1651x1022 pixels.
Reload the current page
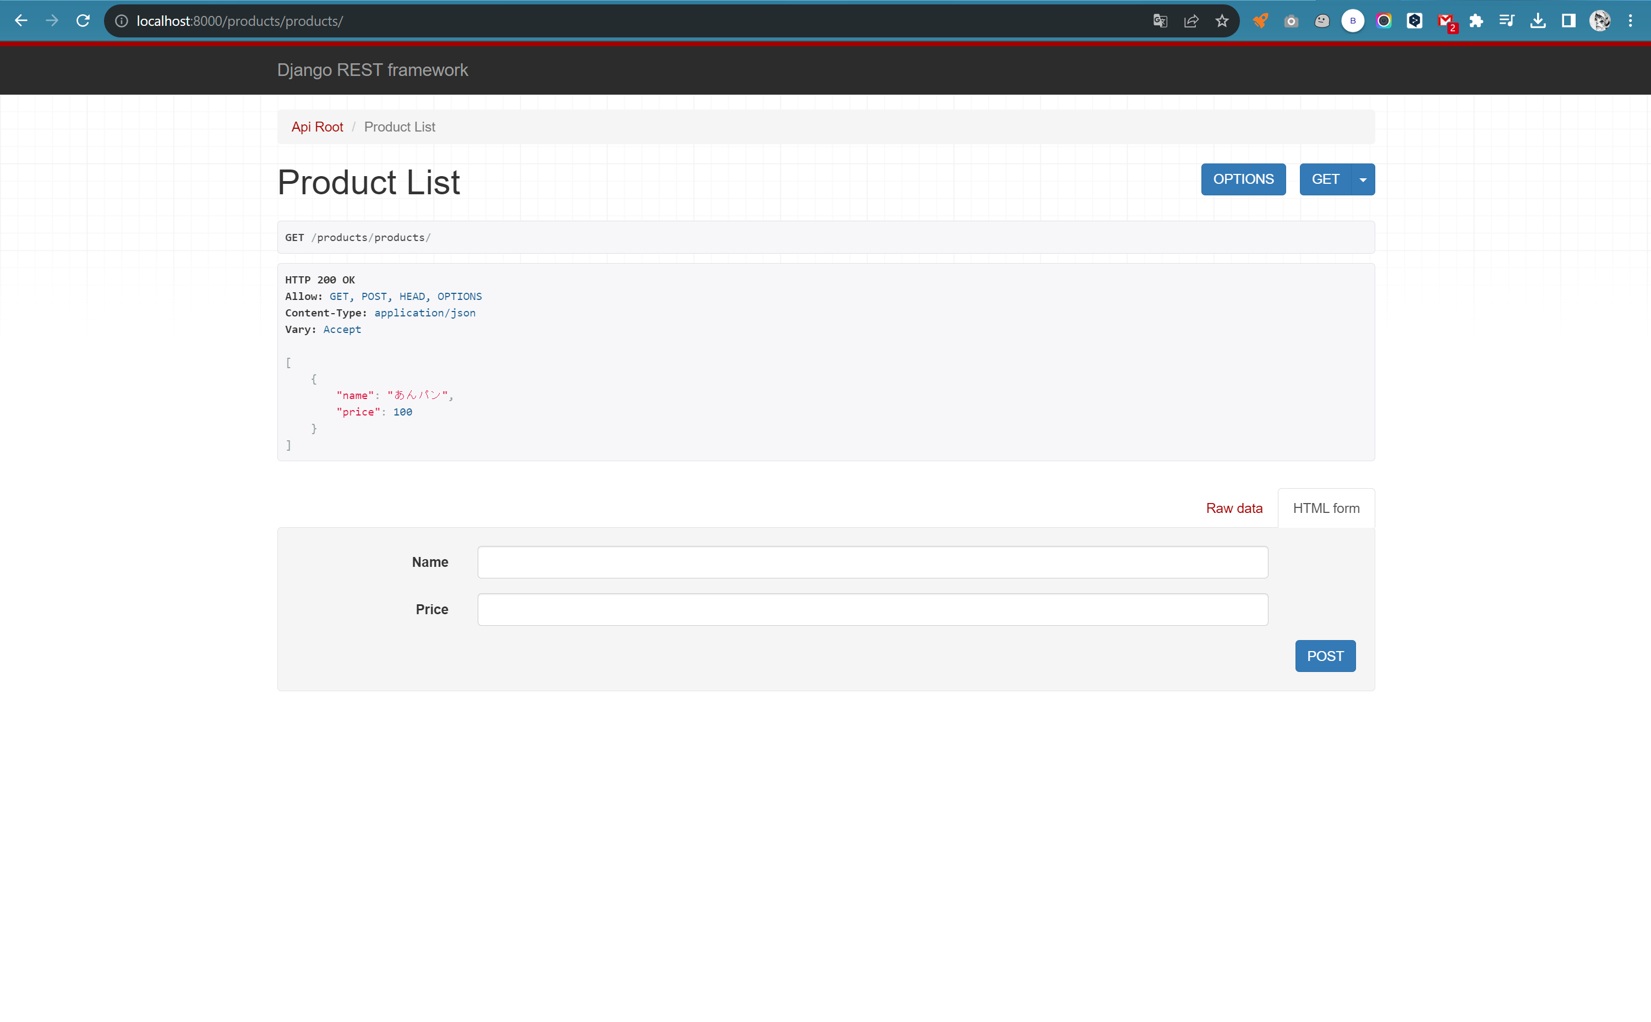coord(83,20)
